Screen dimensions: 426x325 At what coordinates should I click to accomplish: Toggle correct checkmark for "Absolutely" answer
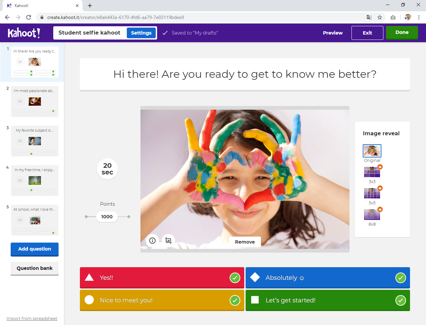point(400,278)
